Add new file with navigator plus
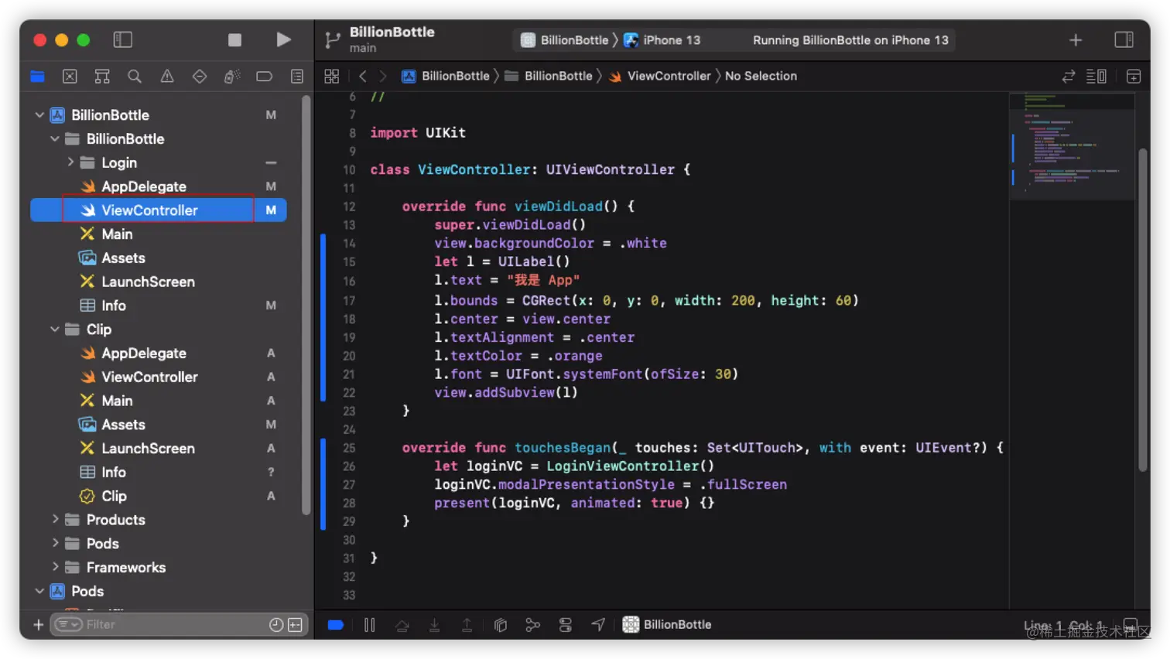 [38, 624]
